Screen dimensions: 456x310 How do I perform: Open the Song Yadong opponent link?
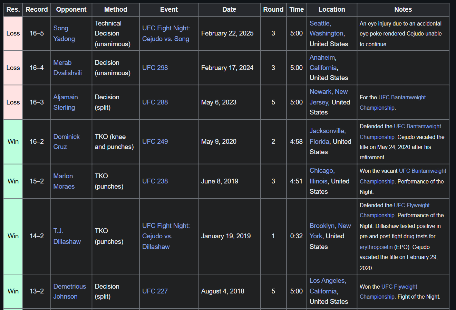coord(64,33)
